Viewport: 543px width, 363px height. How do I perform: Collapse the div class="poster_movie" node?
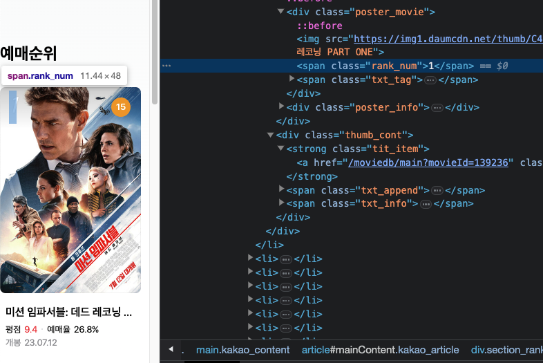(281, 12)
